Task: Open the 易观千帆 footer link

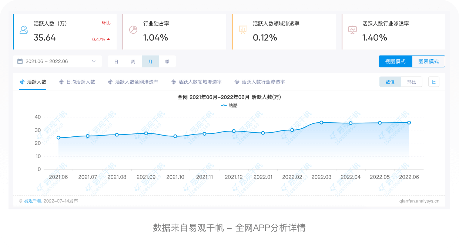Action: (33, 201)
